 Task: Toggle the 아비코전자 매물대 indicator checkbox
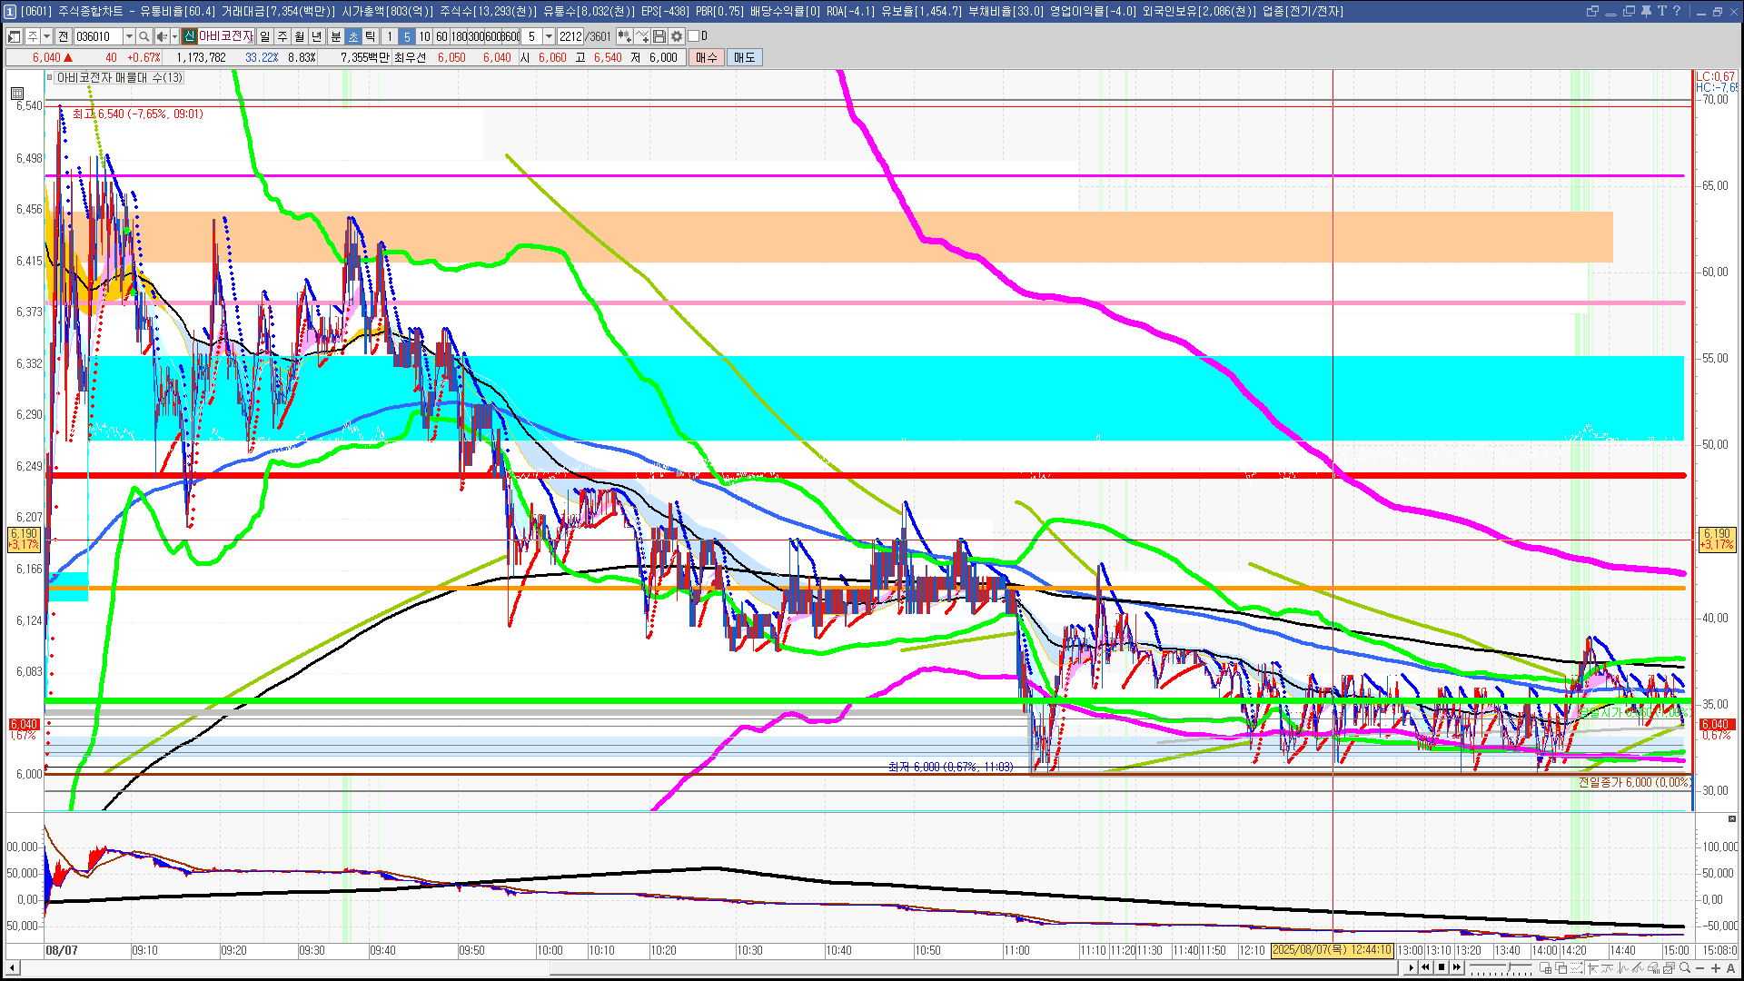[x=50, y=78]
